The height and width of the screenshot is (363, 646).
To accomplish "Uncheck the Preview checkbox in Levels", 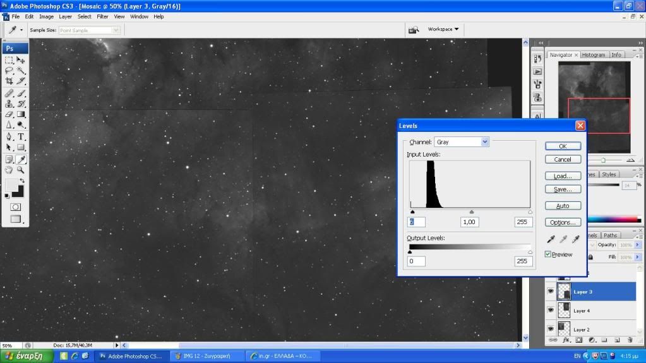I will (548, 254).
